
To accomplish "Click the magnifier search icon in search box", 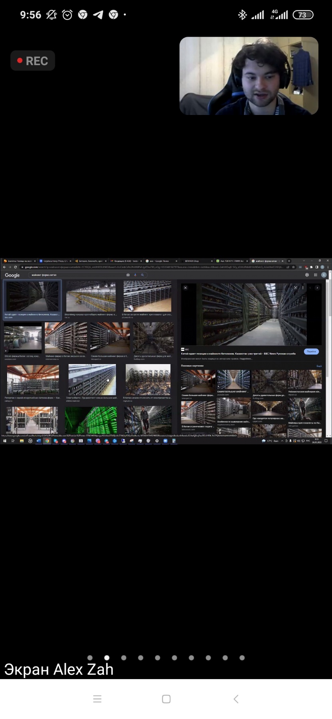I will coord(142,275).
